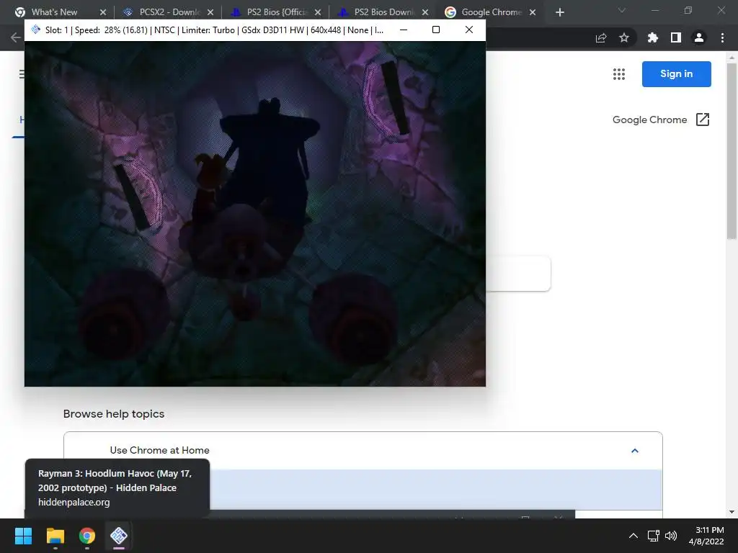Bookmark this page with star
Screen dimensions: 738x553
[x=624, y=37]
